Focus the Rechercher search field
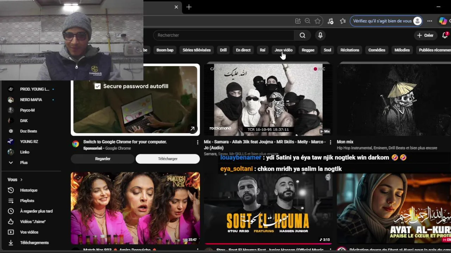The width and height of the screenshot is (451, 253). 224,35
